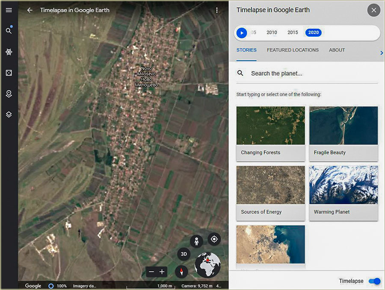Open the ABOUT tab
385x290 pixels.
point(337,50)
